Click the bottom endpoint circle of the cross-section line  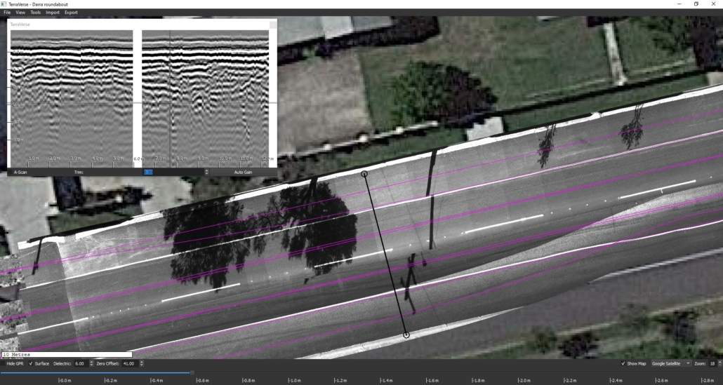[406, 335]
